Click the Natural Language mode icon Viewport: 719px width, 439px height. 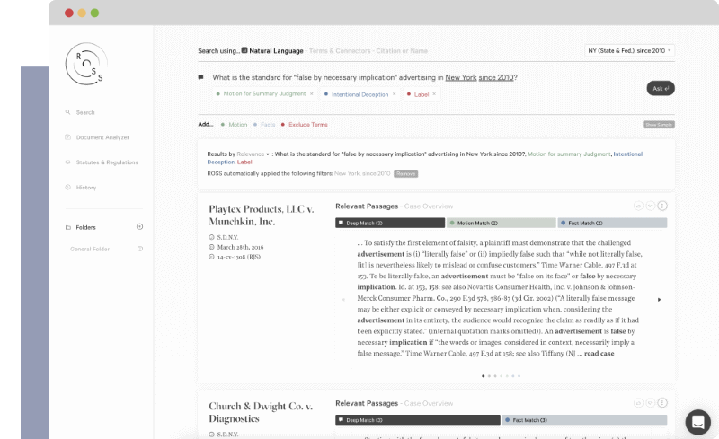244,50
